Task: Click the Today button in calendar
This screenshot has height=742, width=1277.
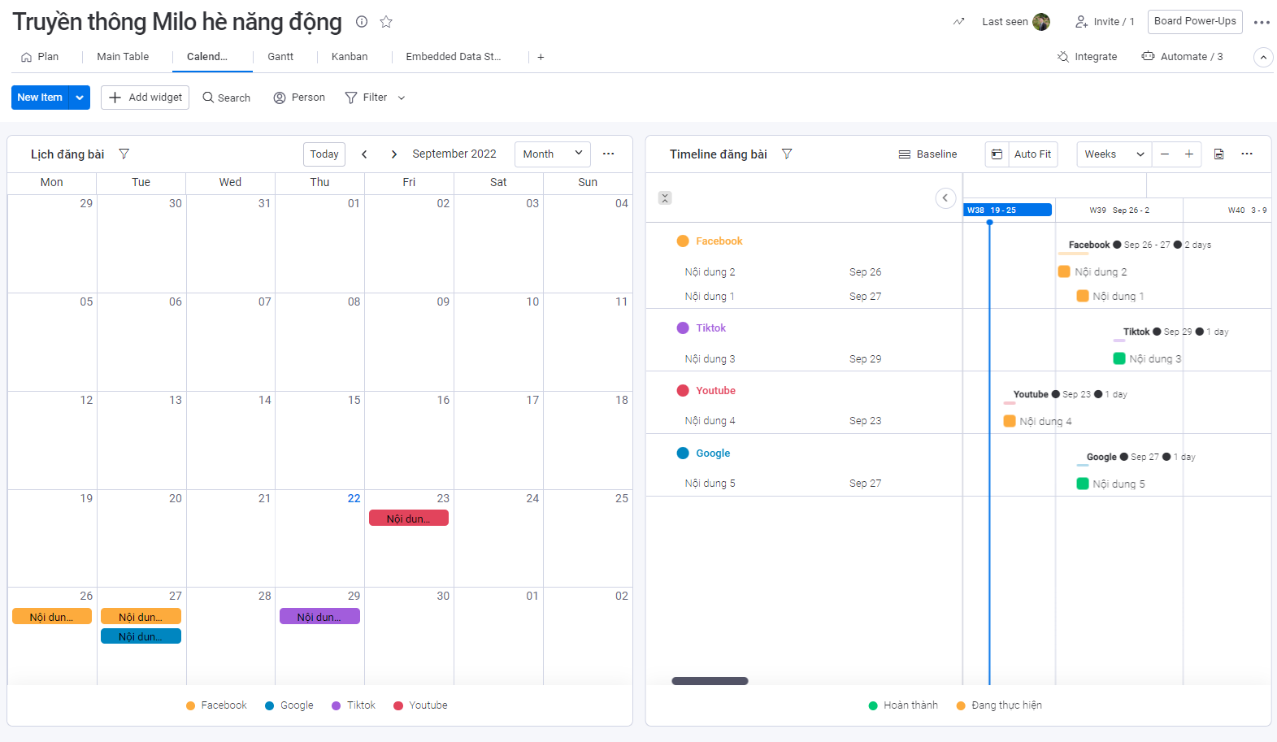Action: (x=324, y=154)
